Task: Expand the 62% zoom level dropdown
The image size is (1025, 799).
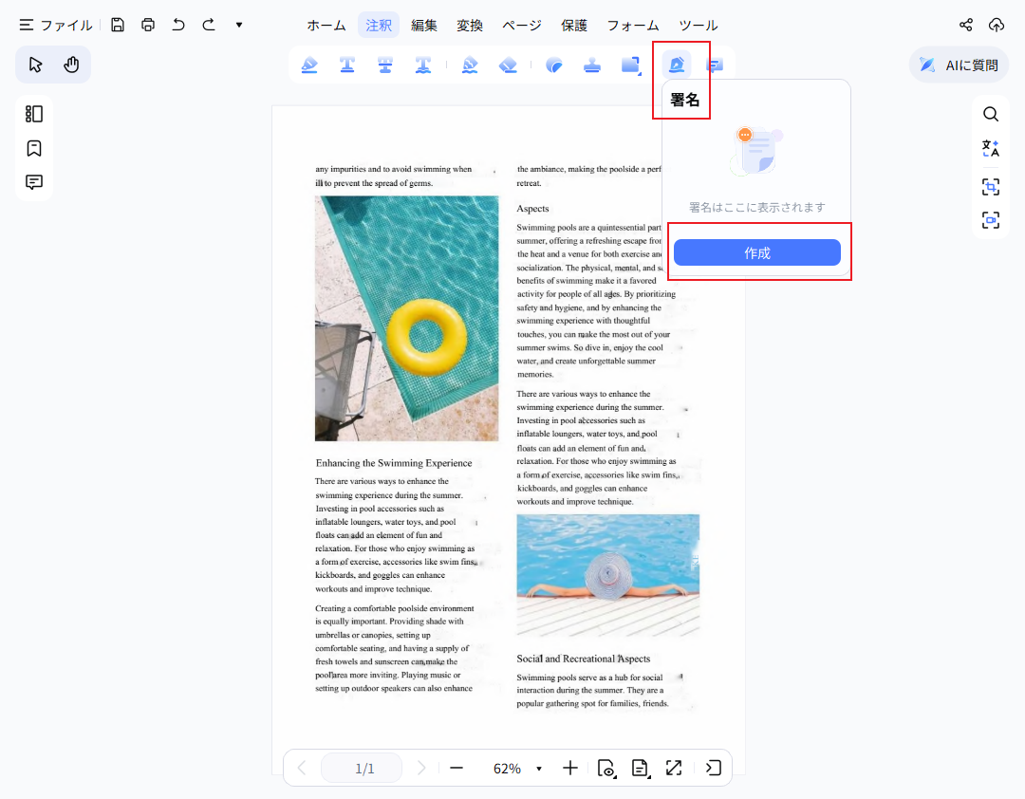Action: pyautogui.click(x=539, y=769)
